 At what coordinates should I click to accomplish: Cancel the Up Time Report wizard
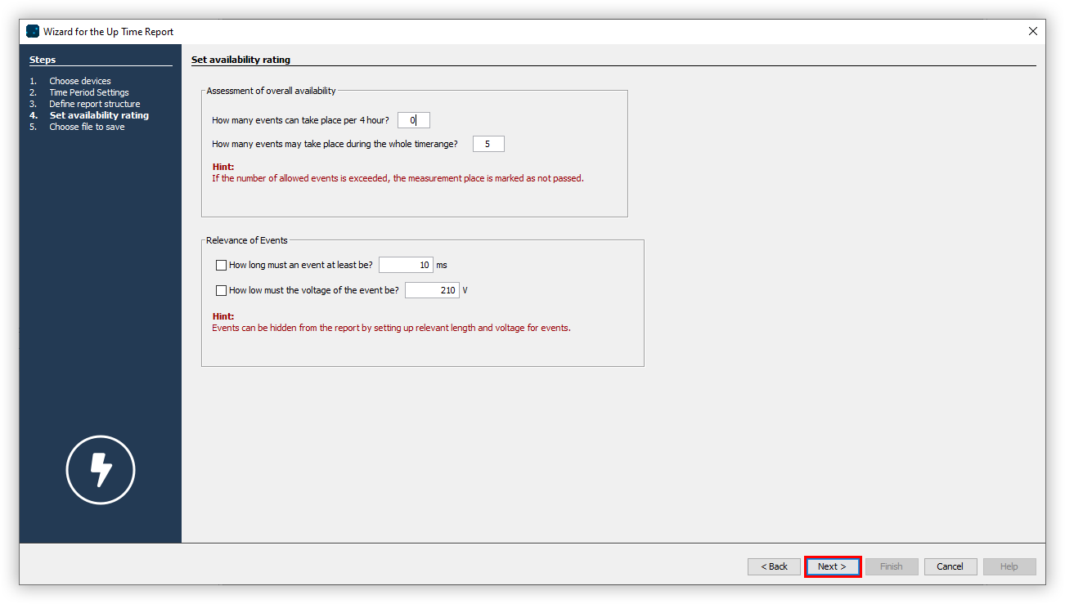pos(950,566)
